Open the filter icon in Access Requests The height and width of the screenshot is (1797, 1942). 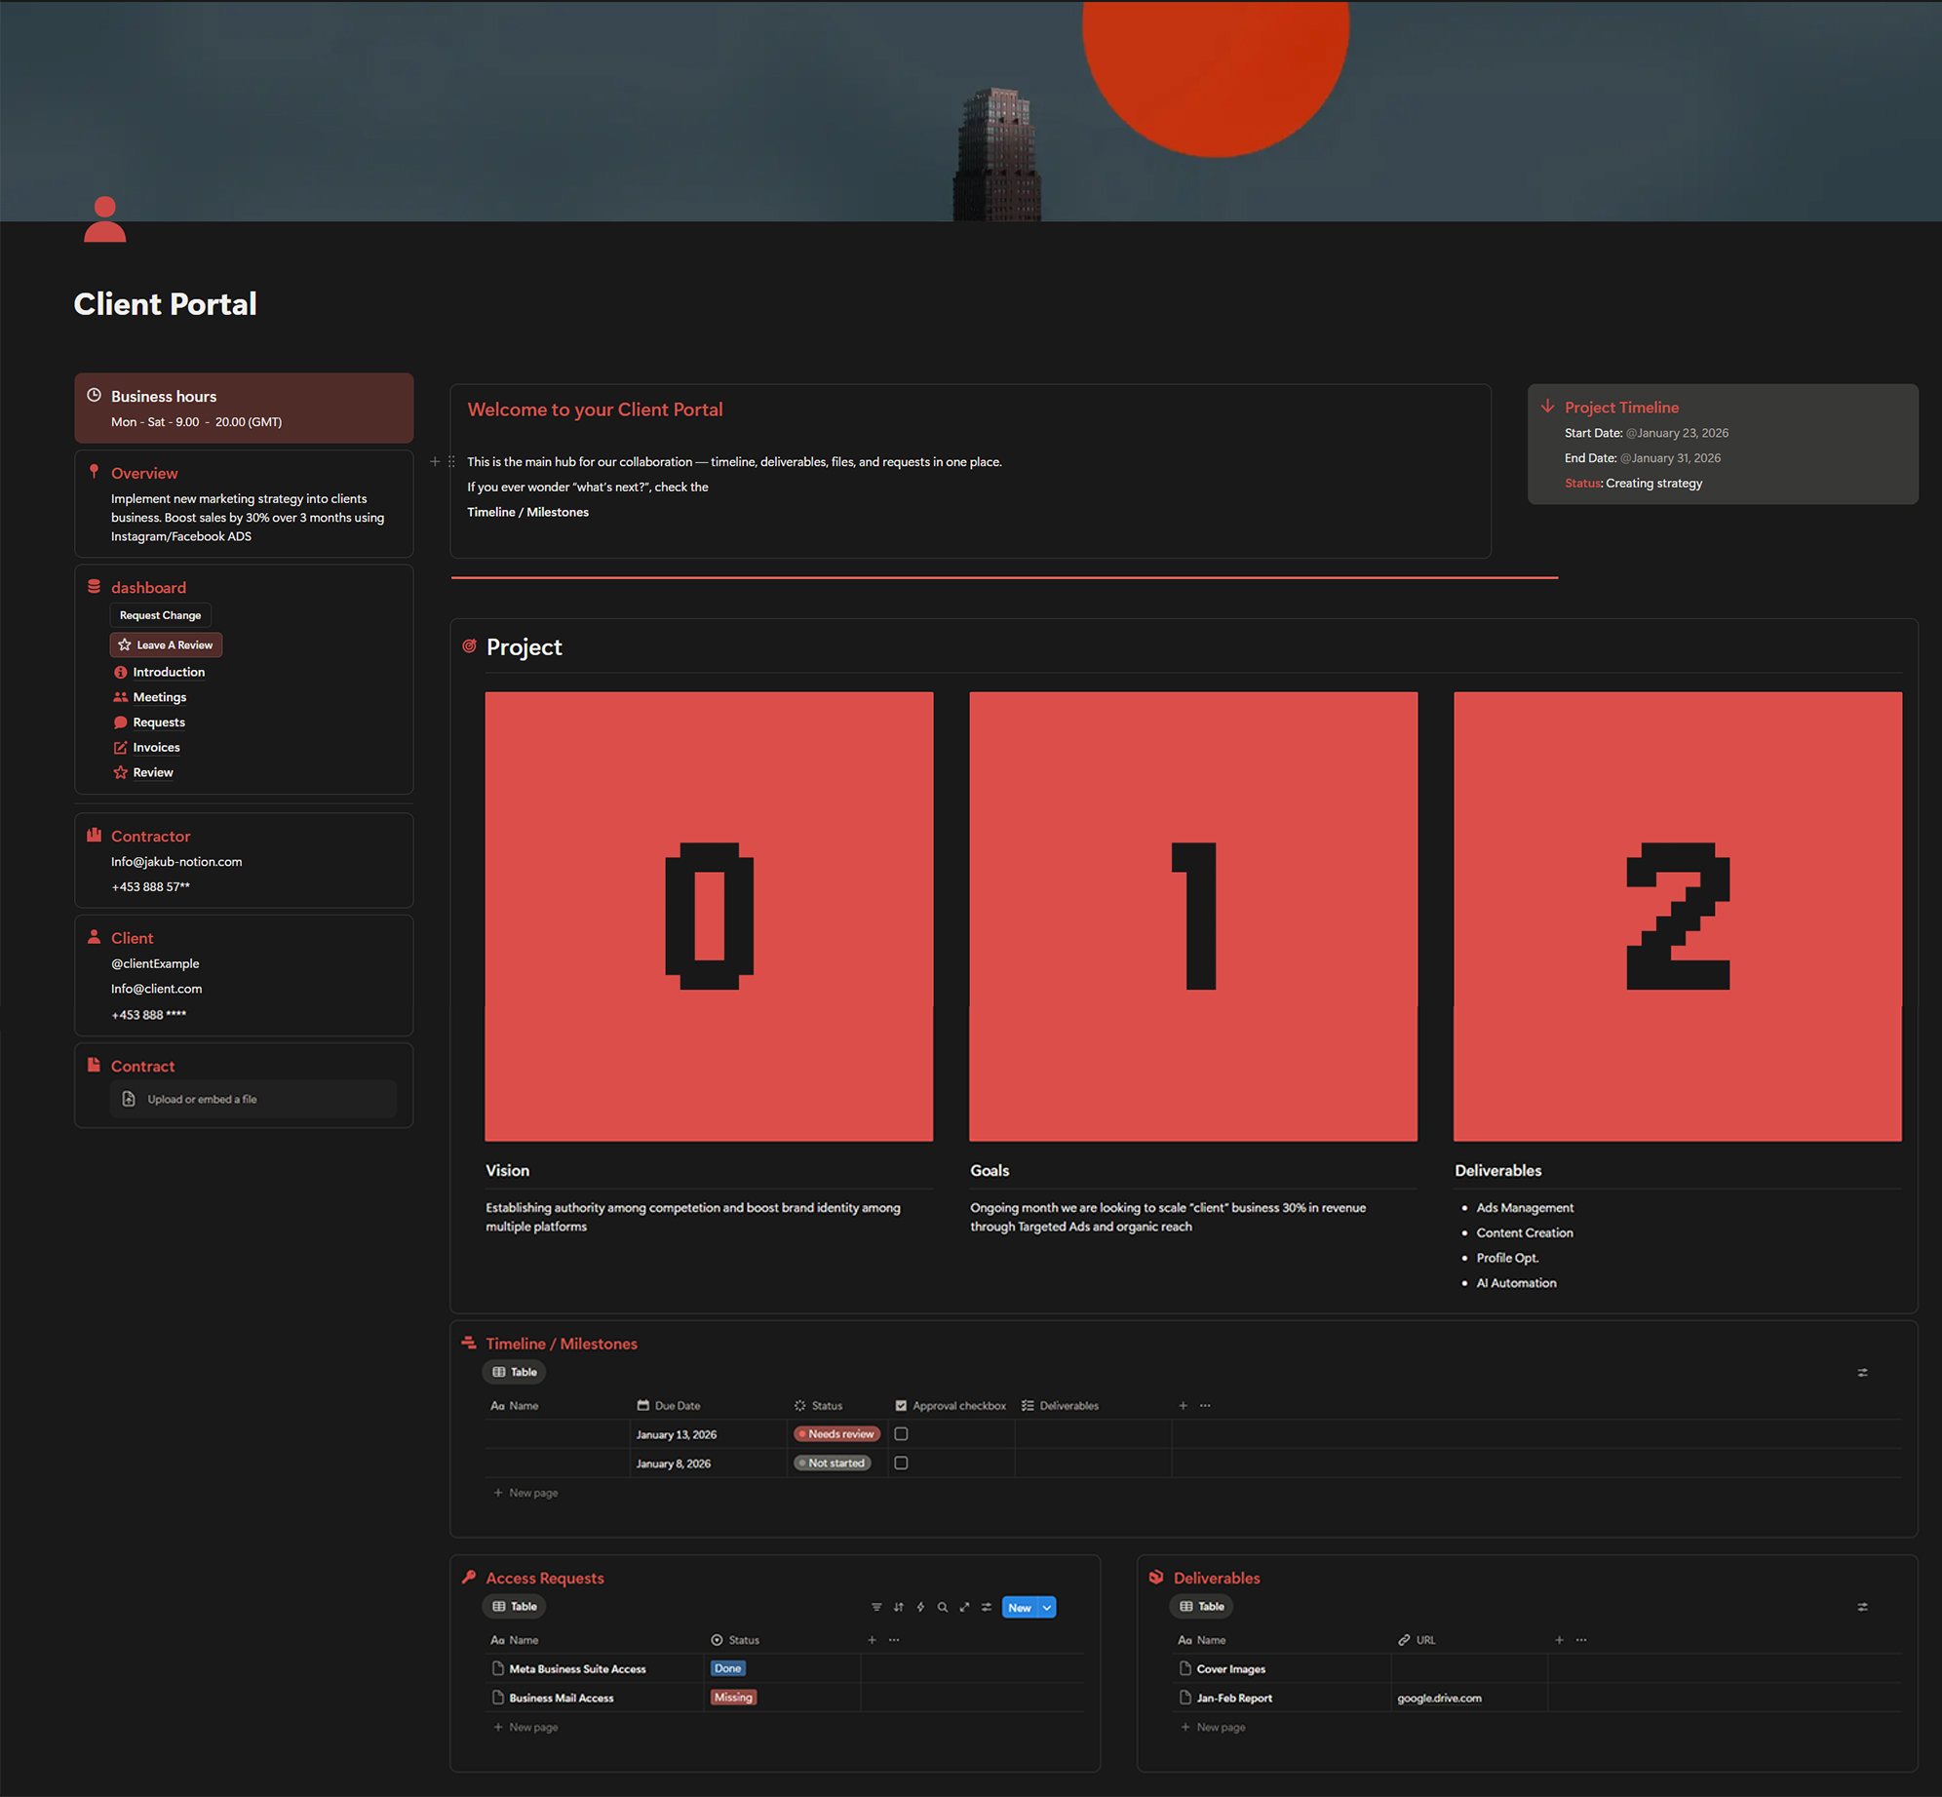click(x=875, y=1608)
